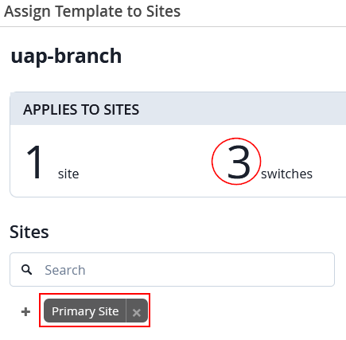Viewport: 346px width, 340px height.
Task: Click the empty right side of the Search field
Action: 239,269
